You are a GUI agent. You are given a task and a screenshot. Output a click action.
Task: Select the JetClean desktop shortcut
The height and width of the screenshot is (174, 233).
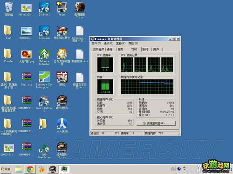pyautogui.click(x=44, y=32)
